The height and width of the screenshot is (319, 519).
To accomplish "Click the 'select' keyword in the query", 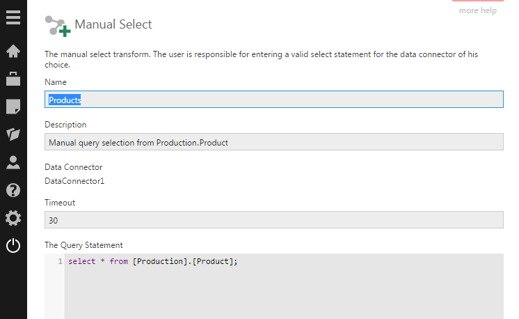I will pyautogui.click(x=82, y=261).
